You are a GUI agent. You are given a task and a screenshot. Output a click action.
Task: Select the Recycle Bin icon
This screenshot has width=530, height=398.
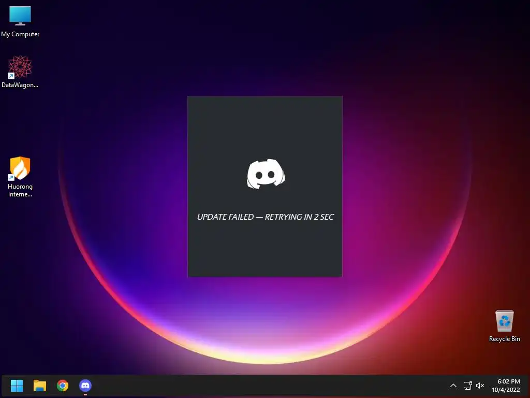(x=504, y=325)
